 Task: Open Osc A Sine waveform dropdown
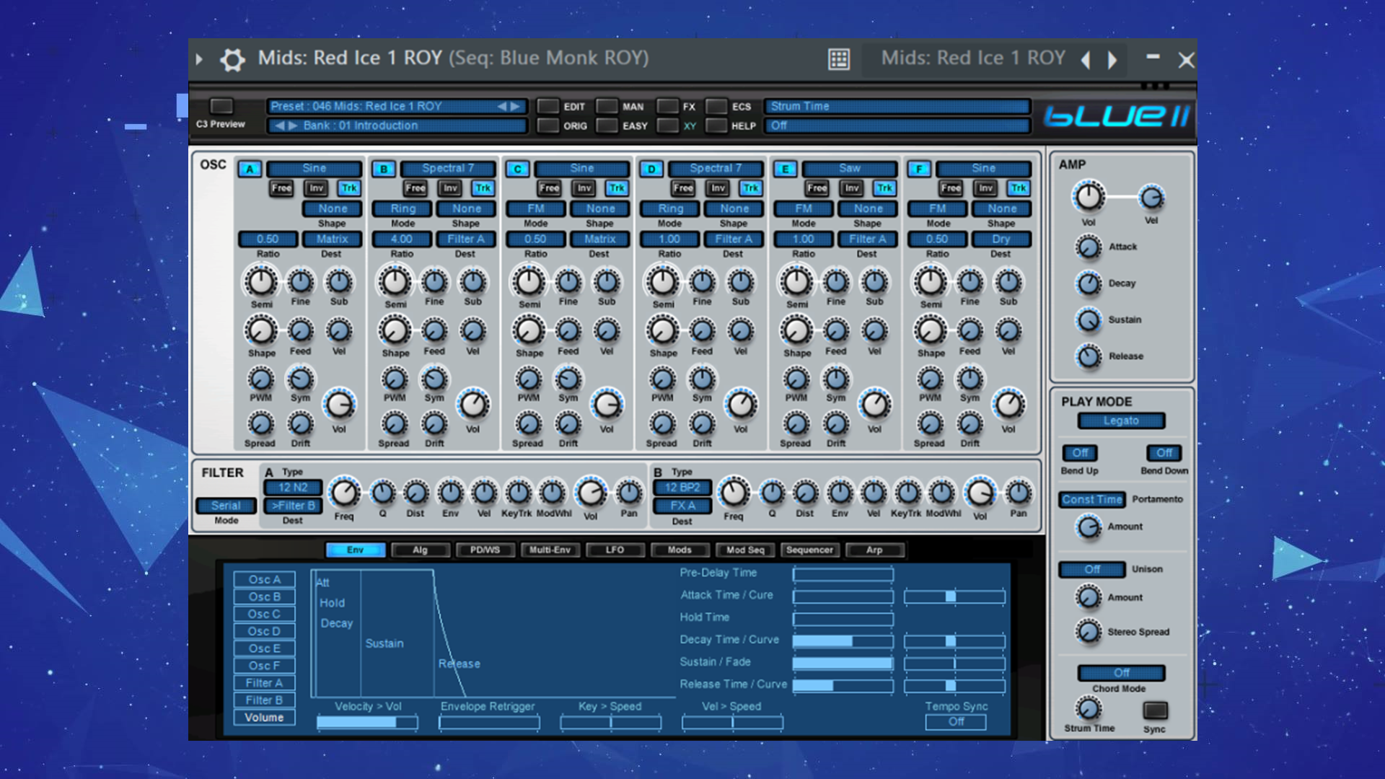[x=315, y=168]
